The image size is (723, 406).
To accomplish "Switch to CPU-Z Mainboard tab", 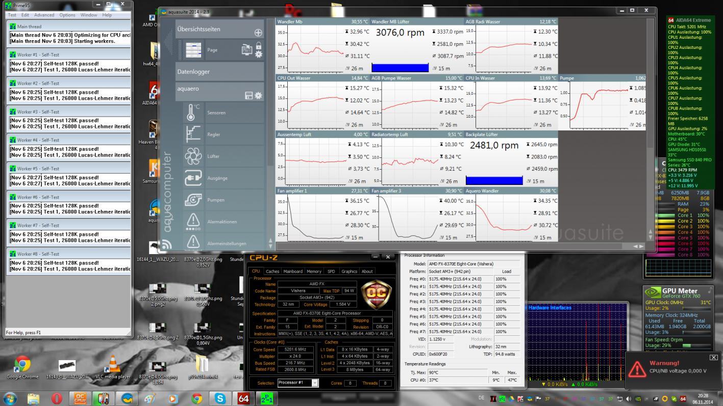I will click(x=293, y=271).
